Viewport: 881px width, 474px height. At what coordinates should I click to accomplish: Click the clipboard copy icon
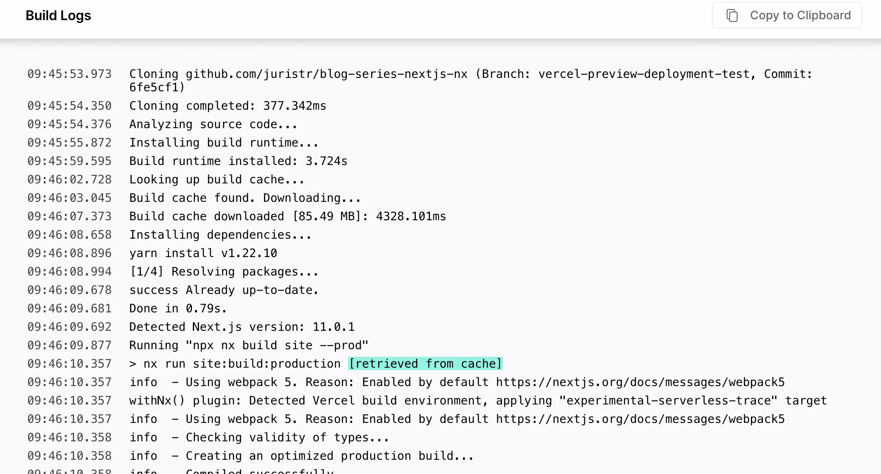click(x=732, y=15)
